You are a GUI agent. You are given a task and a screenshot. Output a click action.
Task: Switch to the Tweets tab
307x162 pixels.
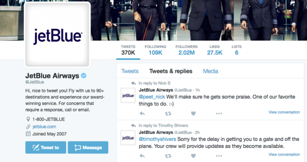tap(130, 71)
